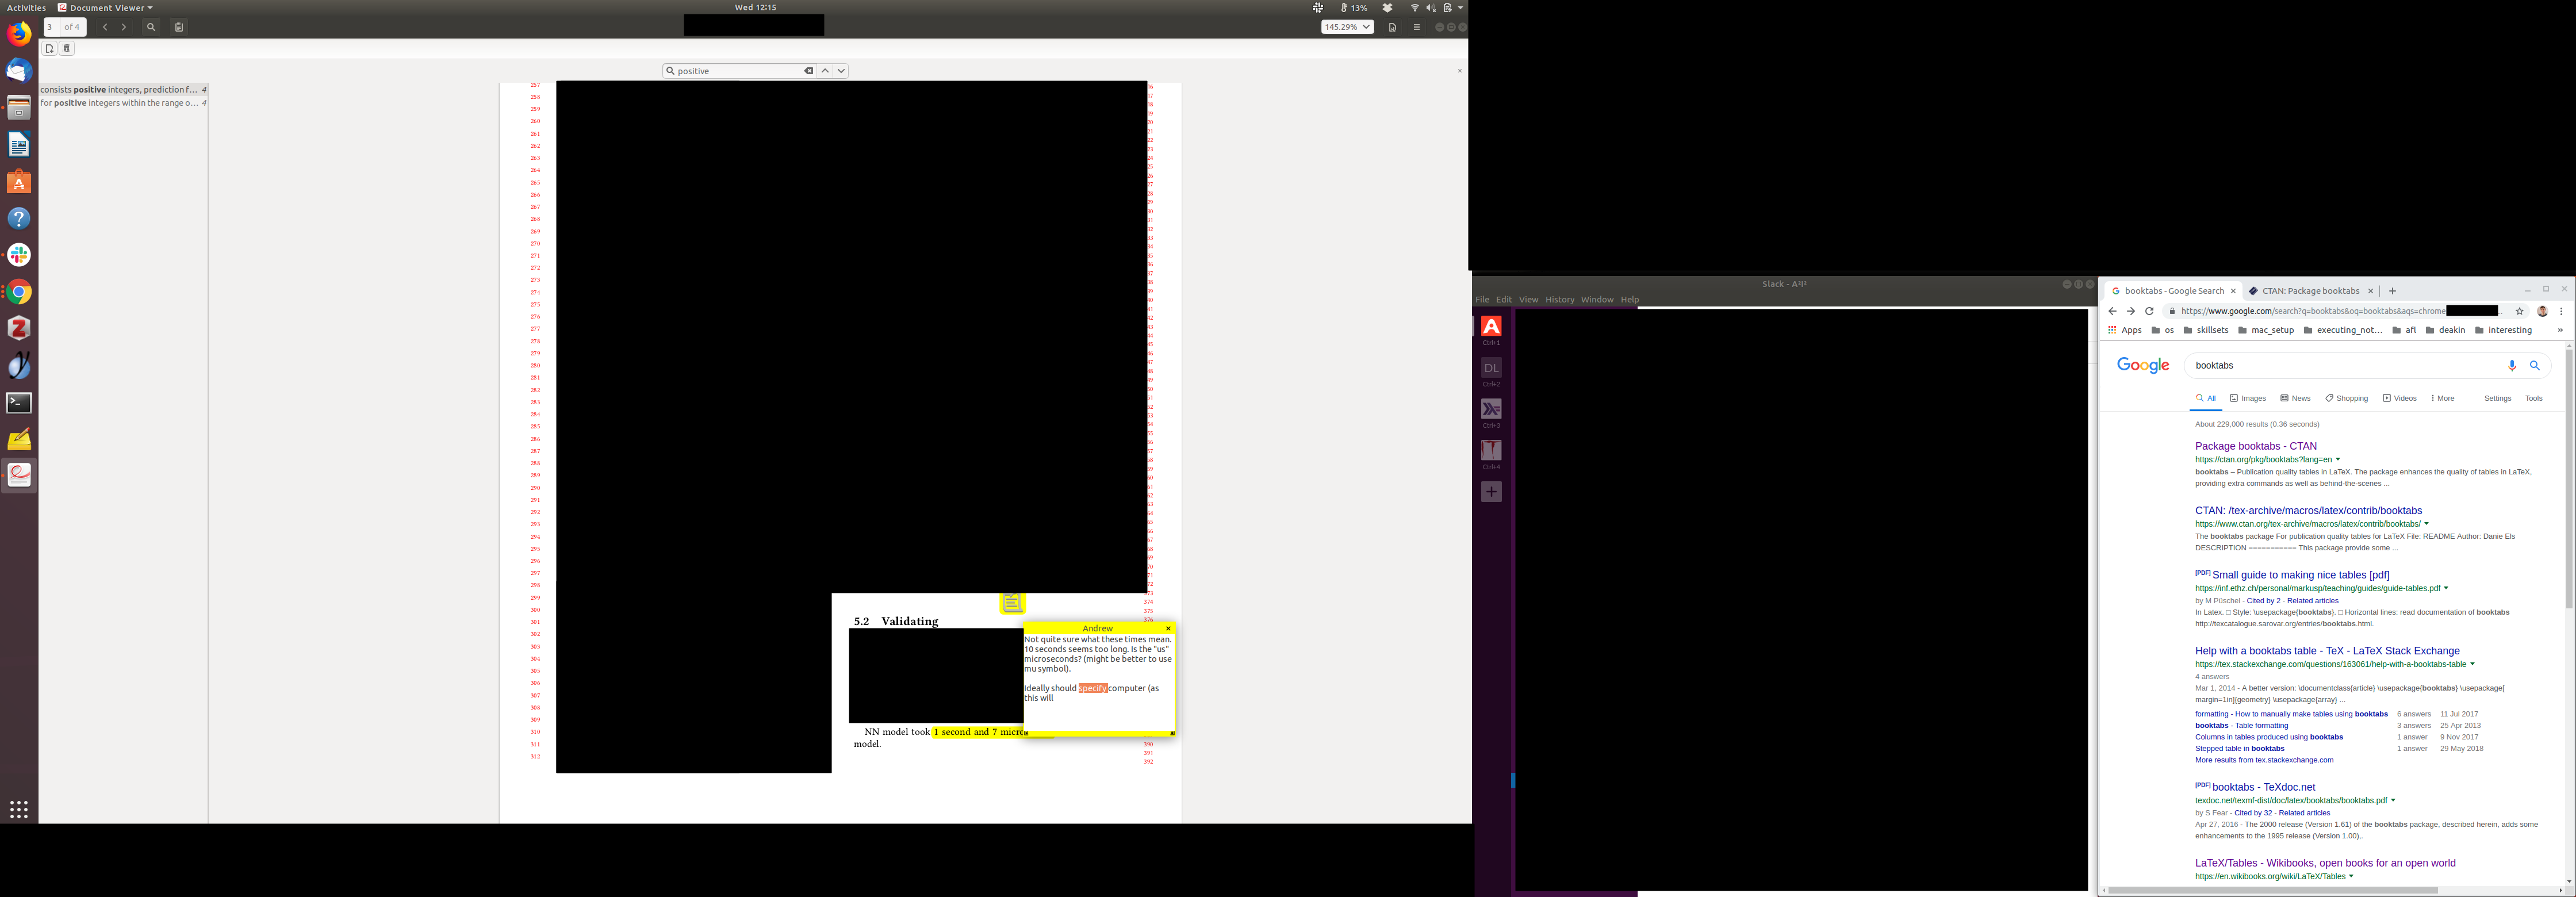This screenshot has width=2576, height=897.
Task: Clear the 'positive' search text
Action: [808, 71]
